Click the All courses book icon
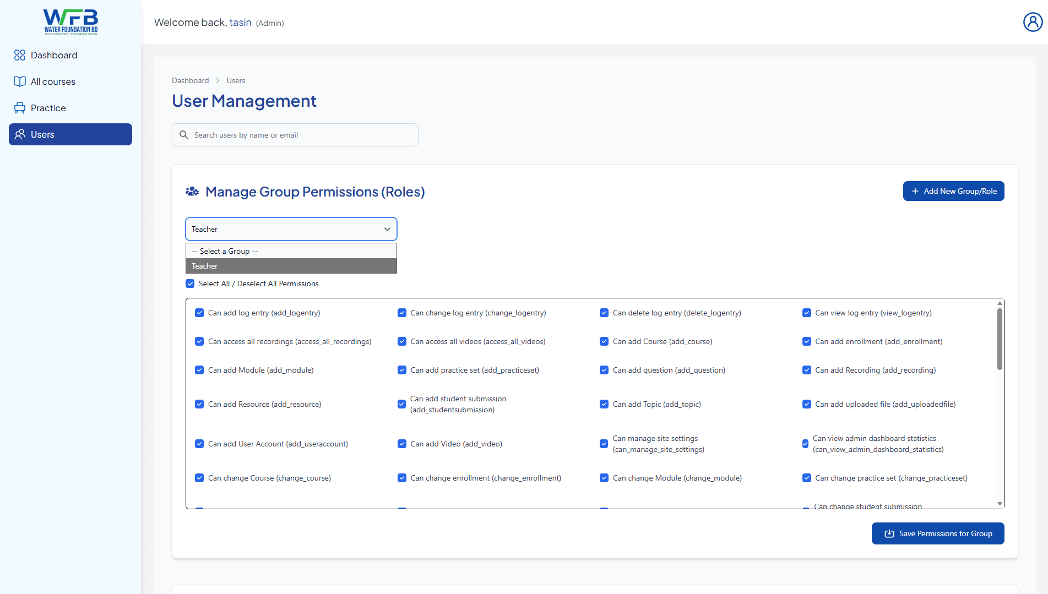 click(20, 81)
